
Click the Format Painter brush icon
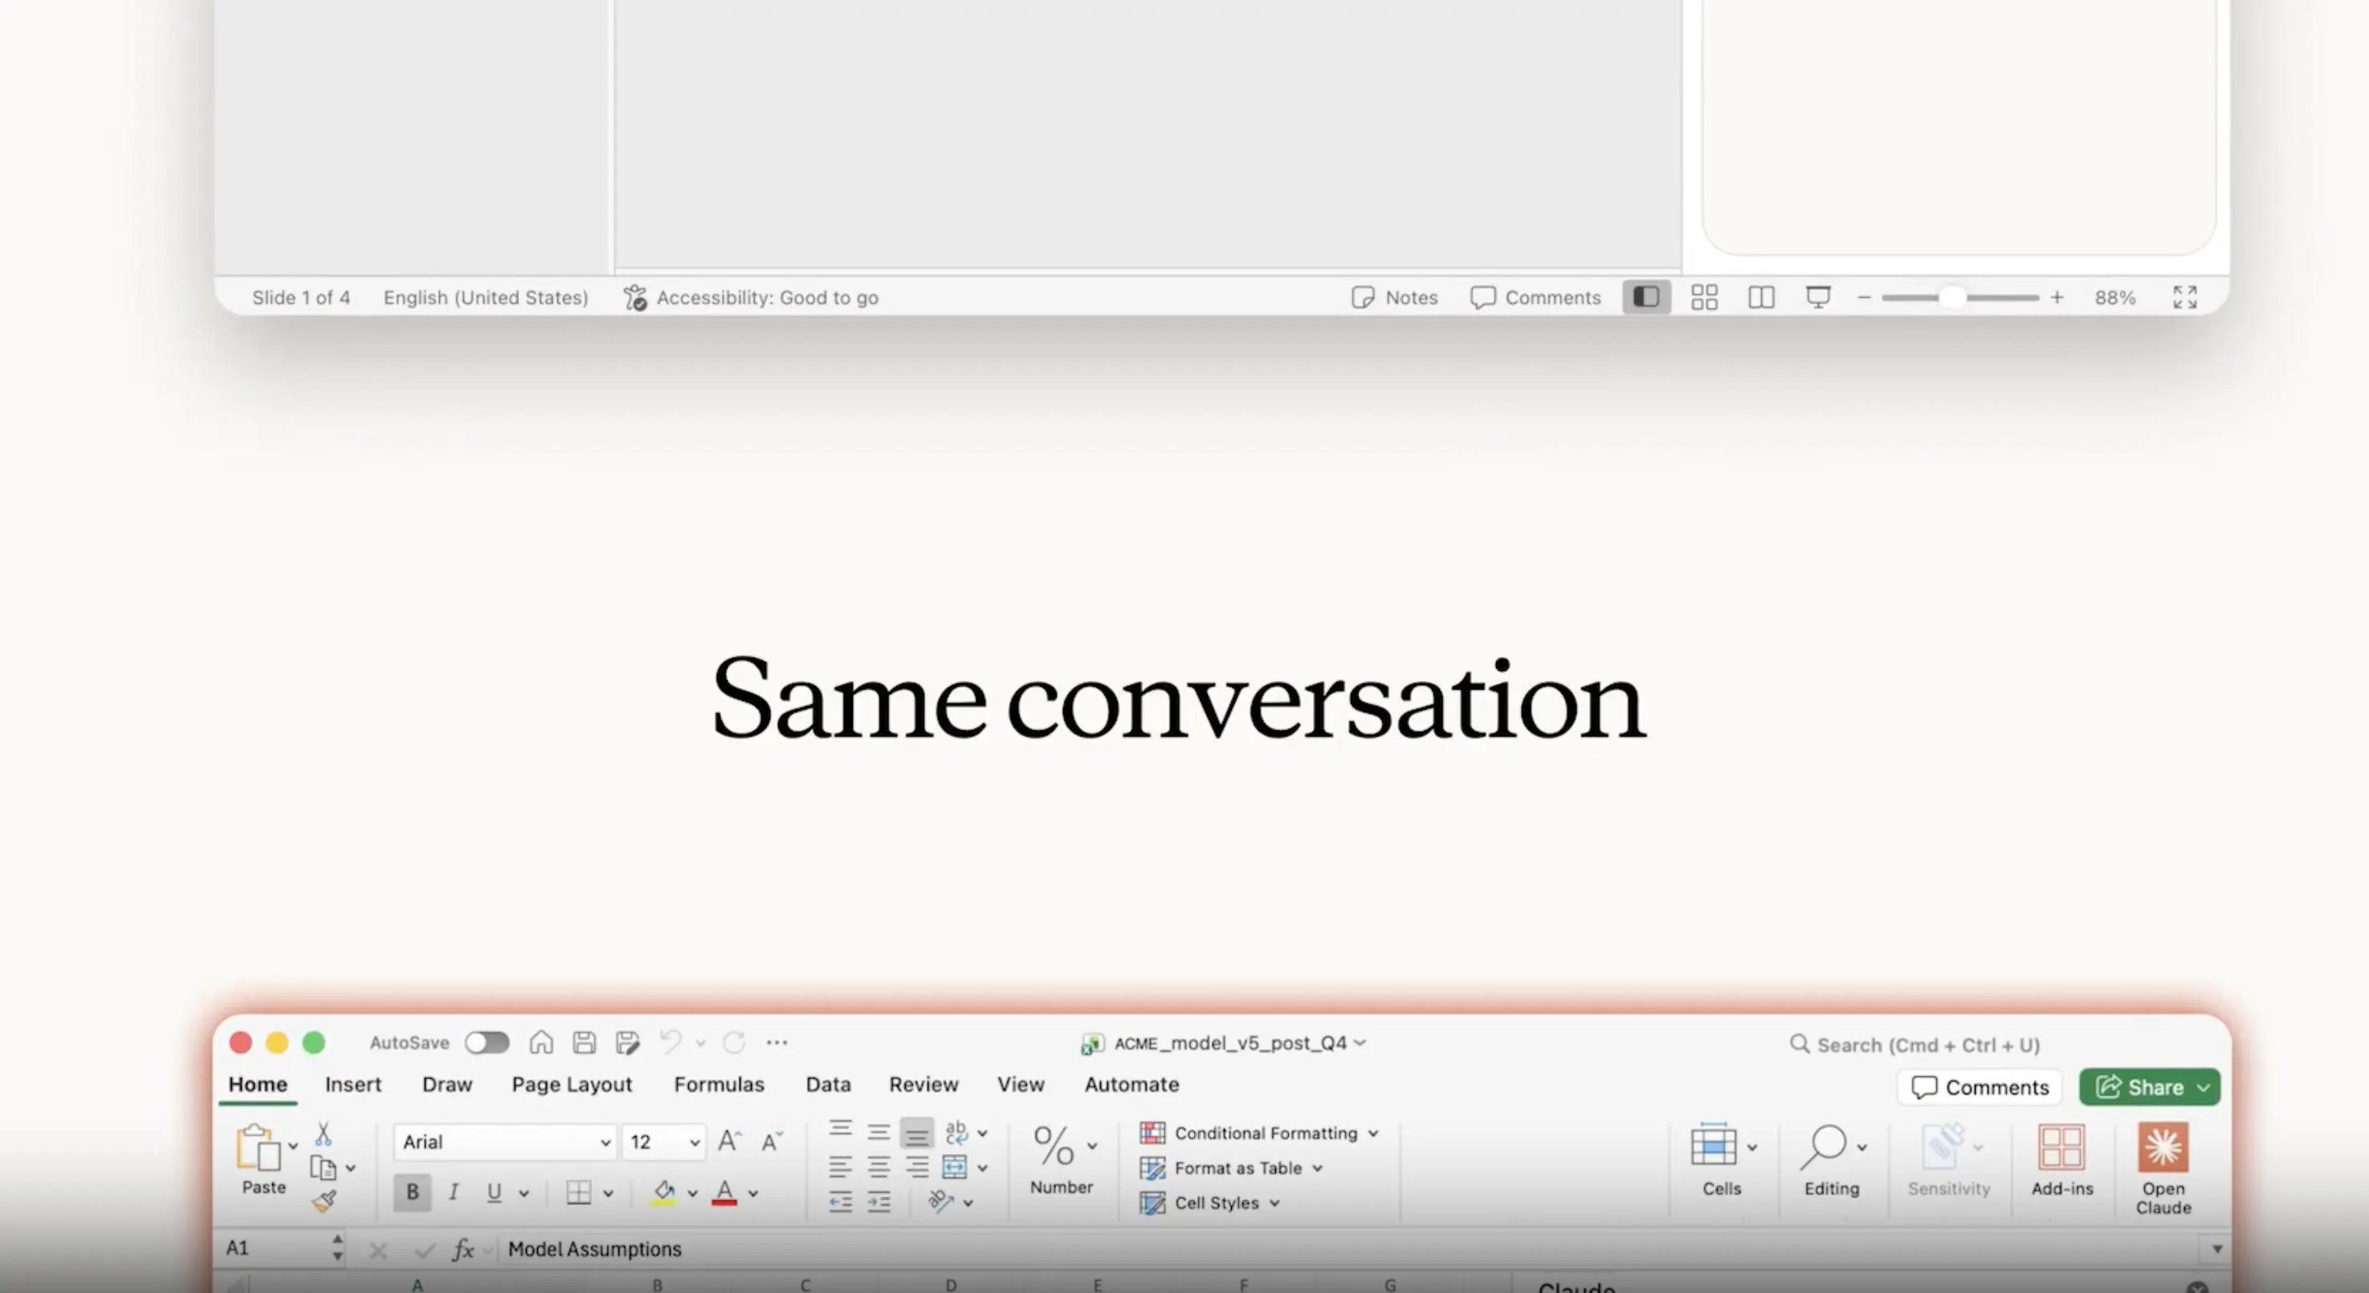324,1201
